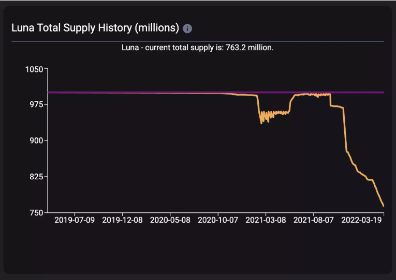Screen dimensions: 396x280
Task: Select the 2019-12-08 date tick label
Action: (x=122, y=220)
